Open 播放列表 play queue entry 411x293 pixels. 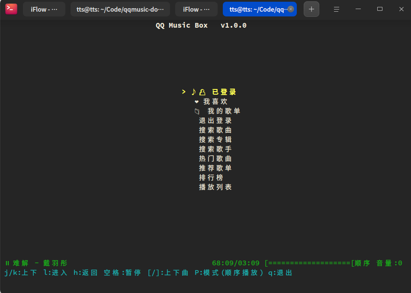click(215, 187)
